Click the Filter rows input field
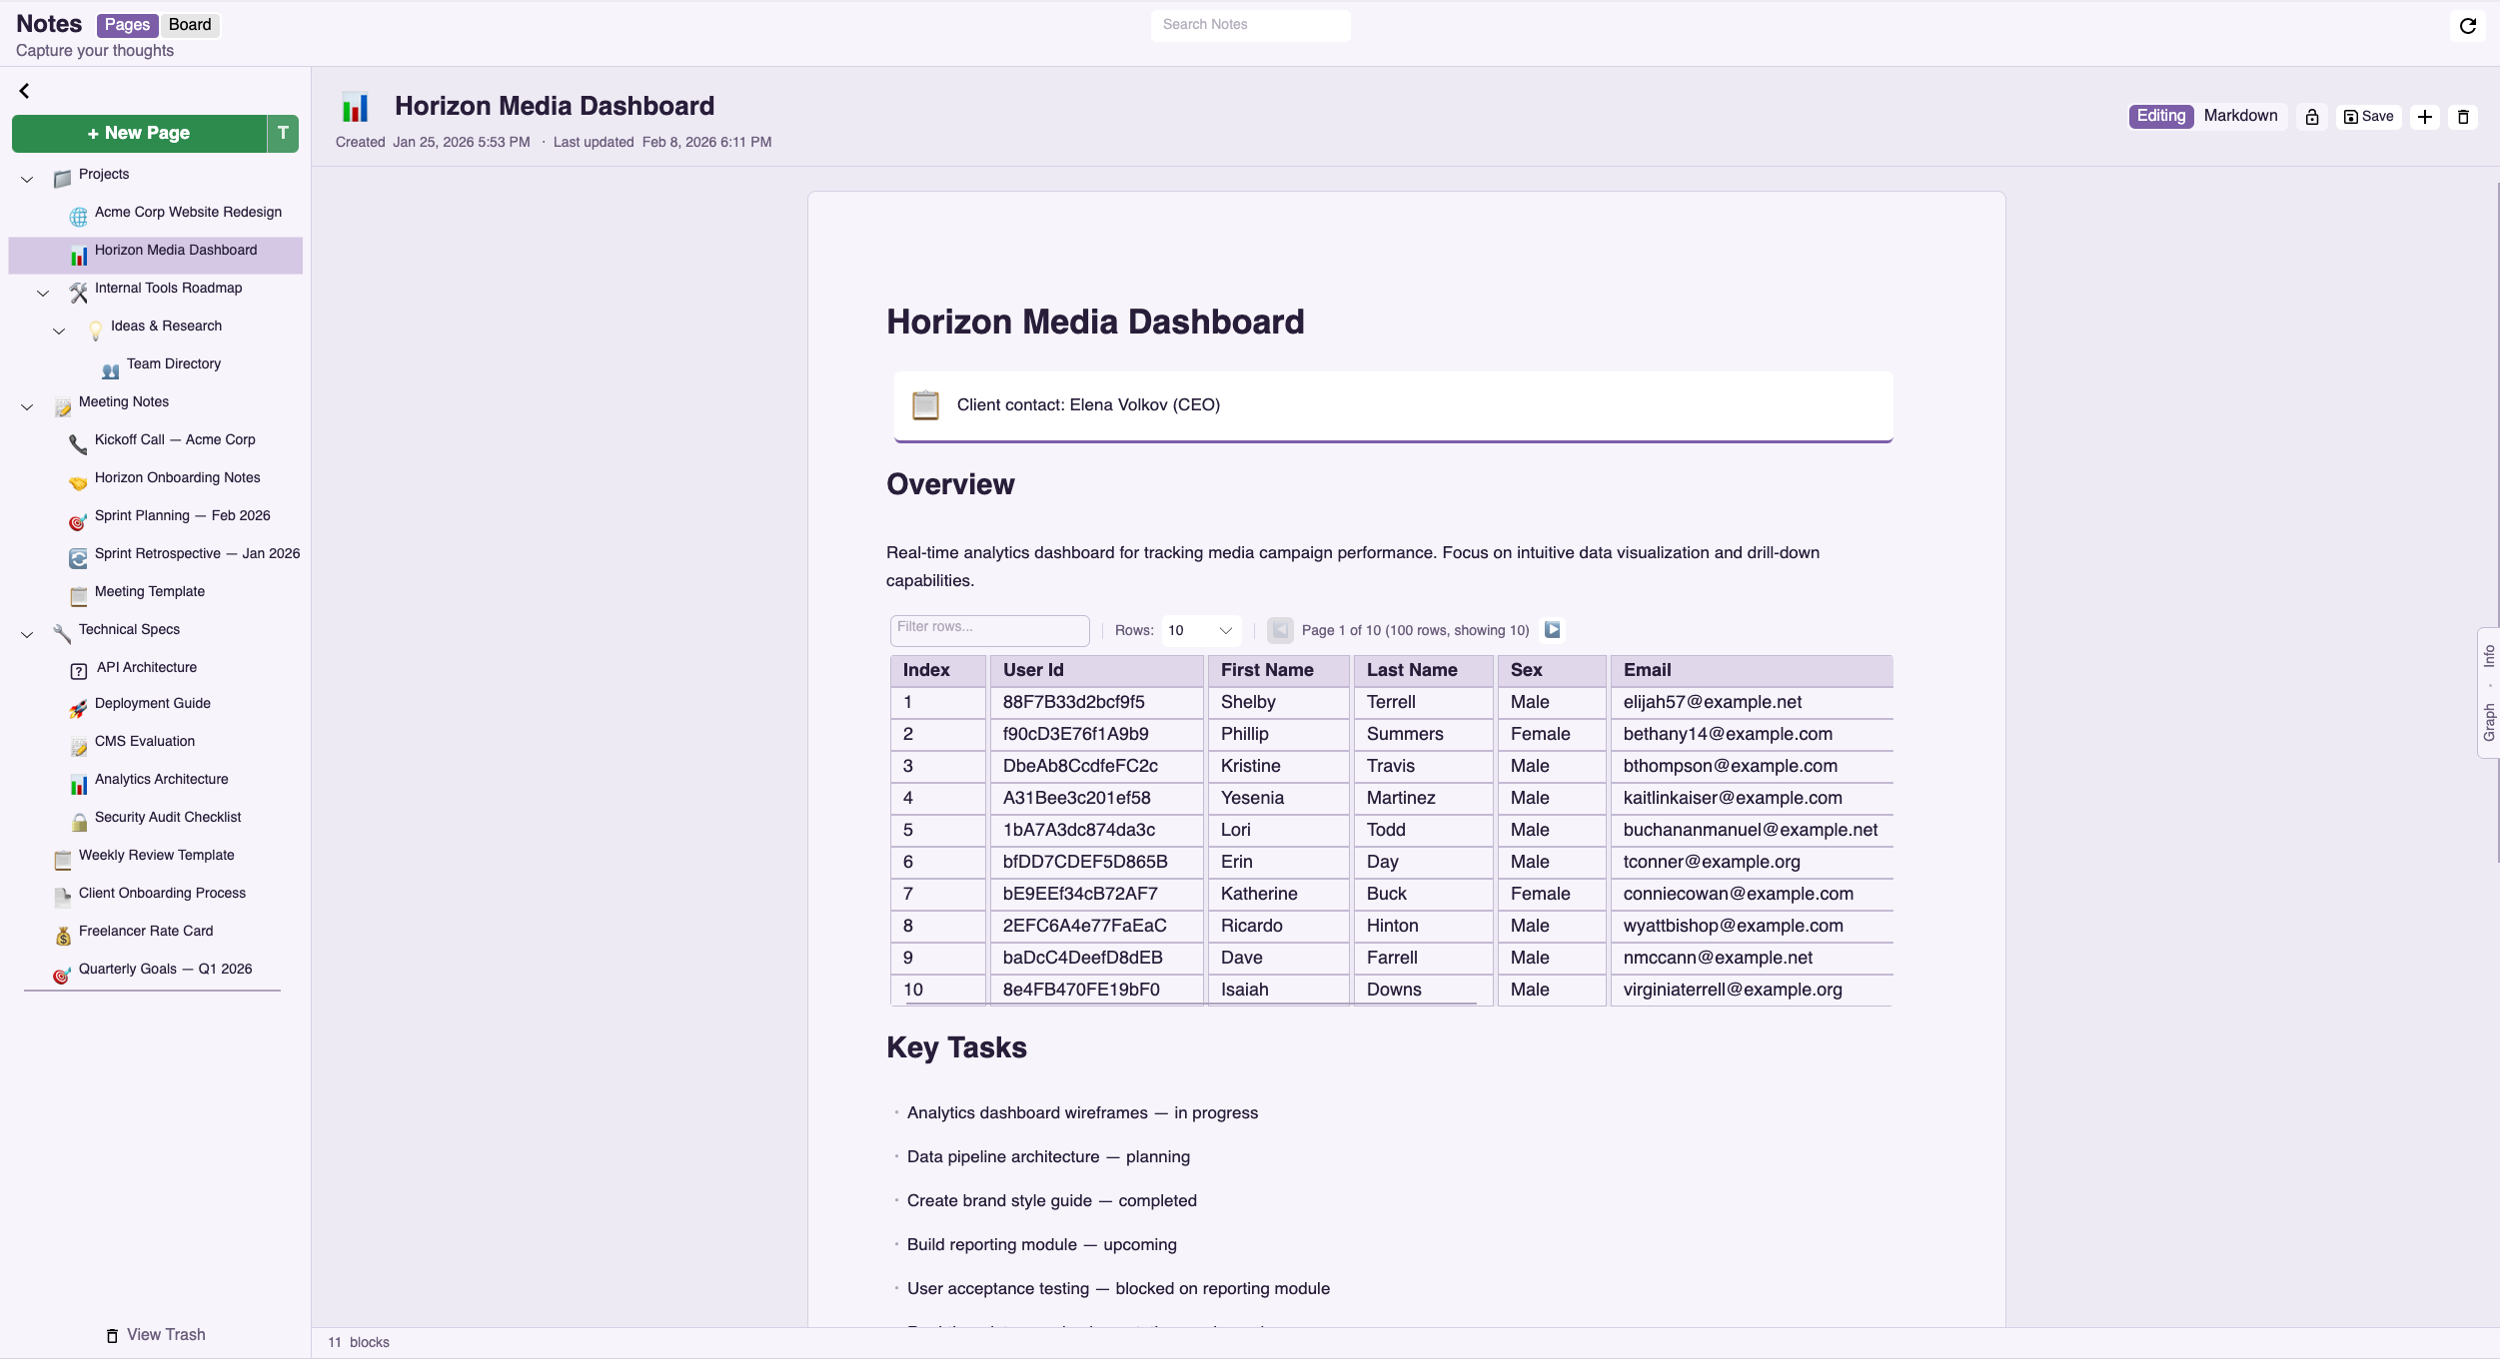2500x1359 pixels. [989, 630]
